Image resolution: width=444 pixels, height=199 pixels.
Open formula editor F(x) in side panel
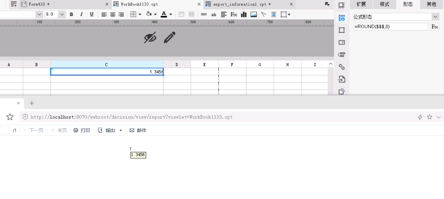pyautogui.click(x=435, y=27)
